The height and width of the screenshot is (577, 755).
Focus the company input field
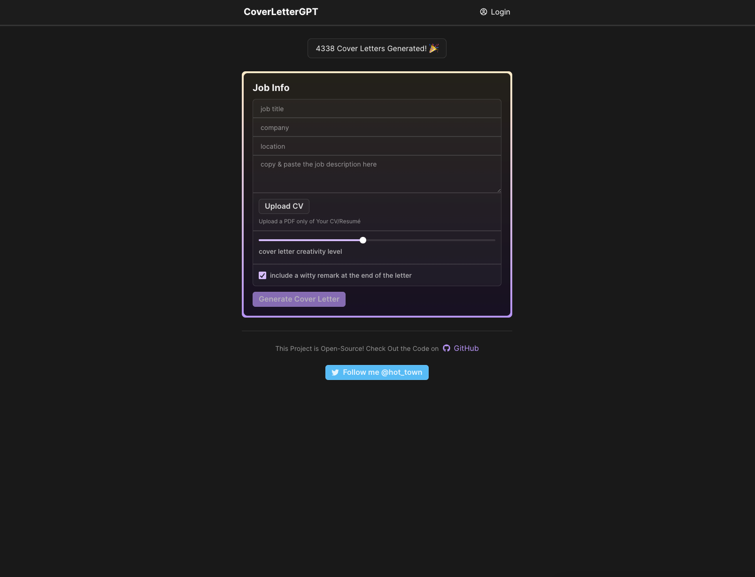[x=377, y=127]
